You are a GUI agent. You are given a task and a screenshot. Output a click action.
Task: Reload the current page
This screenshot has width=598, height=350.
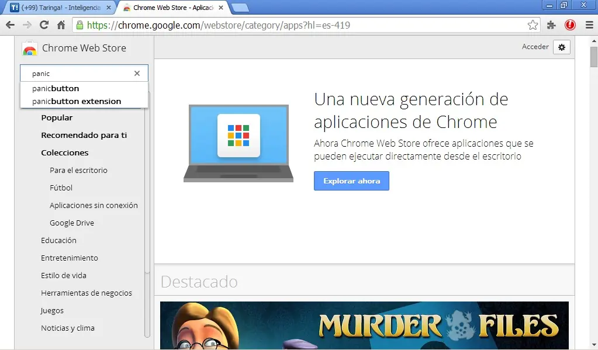coord(44,25)
